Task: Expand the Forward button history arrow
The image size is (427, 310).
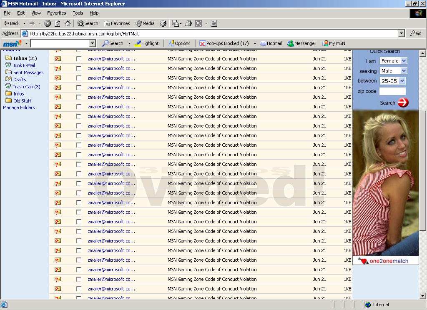Action: pyautogui.click(x=40, y=23)
